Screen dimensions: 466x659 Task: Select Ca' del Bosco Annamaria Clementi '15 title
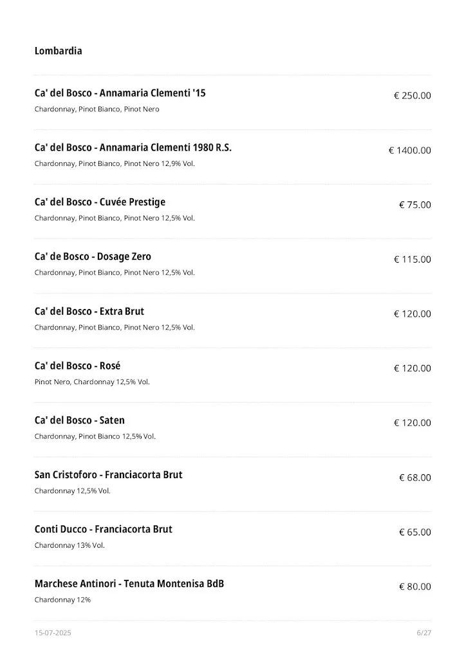point(120,93)
